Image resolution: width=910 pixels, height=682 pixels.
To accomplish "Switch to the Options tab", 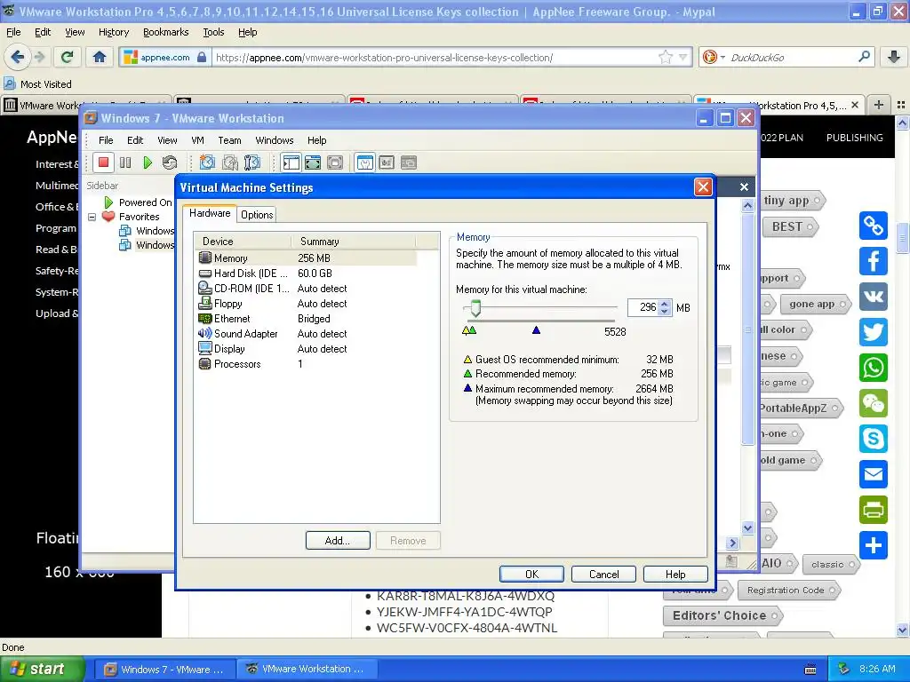I will (x=257, y=215).
